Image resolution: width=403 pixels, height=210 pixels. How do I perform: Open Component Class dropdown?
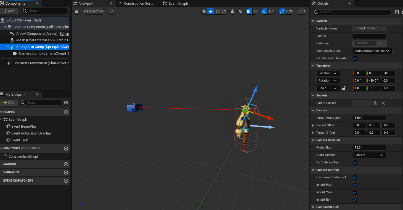point(372,51)
